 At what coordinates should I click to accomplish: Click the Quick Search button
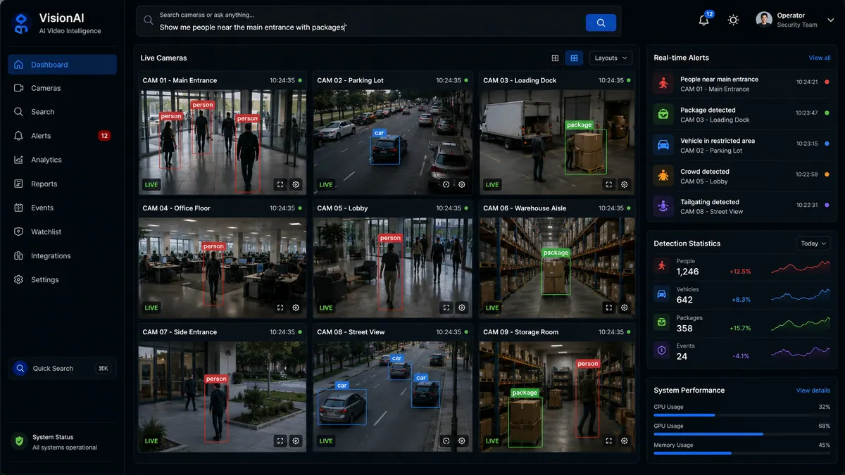click(63, 368)
